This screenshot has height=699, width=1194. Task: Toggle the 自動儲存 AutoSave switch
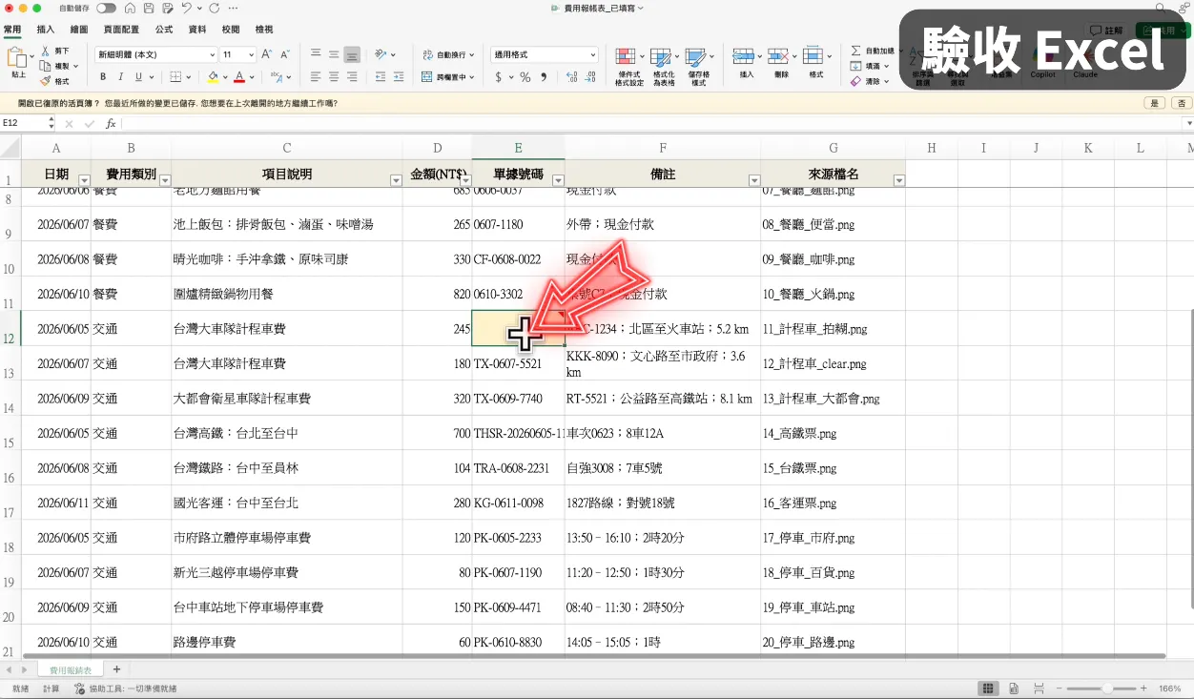[x=107, y=8]
